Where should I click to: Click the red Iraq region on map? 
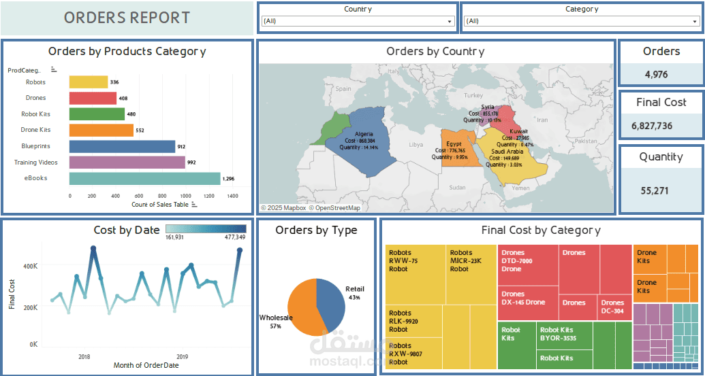(507, 118)
